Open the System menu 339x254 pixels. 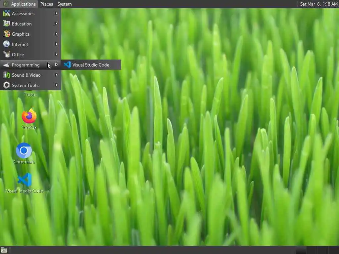65,4
